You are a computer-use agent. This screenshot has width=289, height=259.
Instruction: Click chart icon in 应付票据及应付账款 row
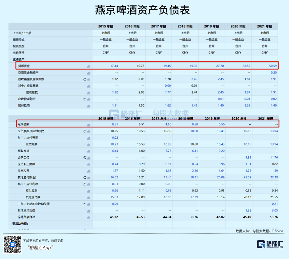coord(88,132)
